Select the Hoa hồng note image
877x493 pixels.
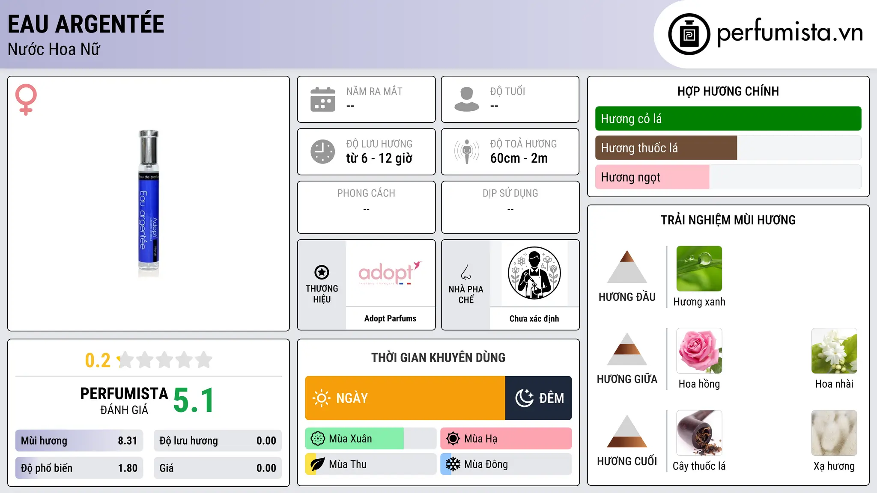point(699,351)
